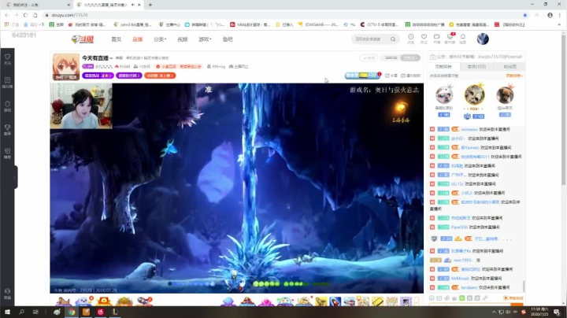Click the search magnifier icon

pyautogui.click(x=393, y=39)
